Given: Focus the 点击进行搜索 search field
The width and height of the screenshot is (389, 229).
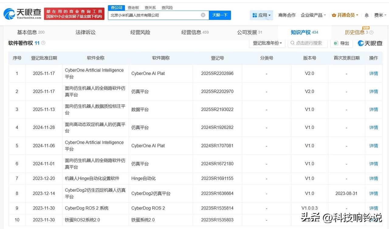Looking at the screenshot, I should coord(308,43).
